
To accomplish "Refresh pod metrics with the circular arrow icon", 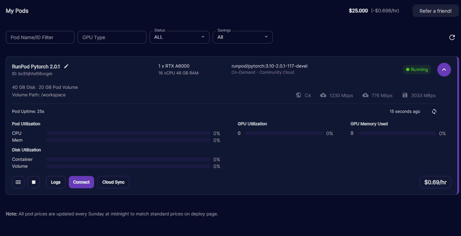I will pyautogui.click(x=434, y=111).
